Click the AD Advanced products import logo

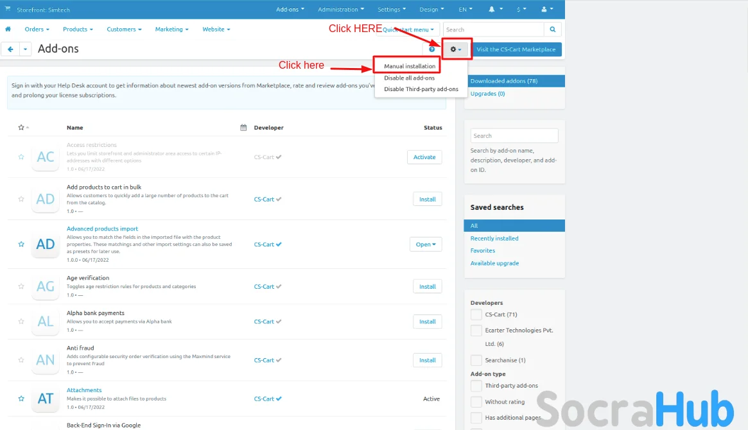(46, 244)
